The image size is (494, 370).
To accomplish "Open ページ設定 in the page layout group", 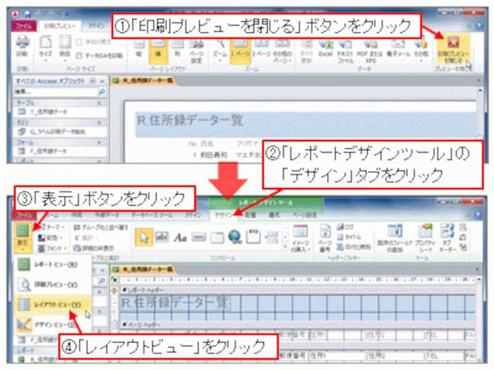I will pos(196,51).
